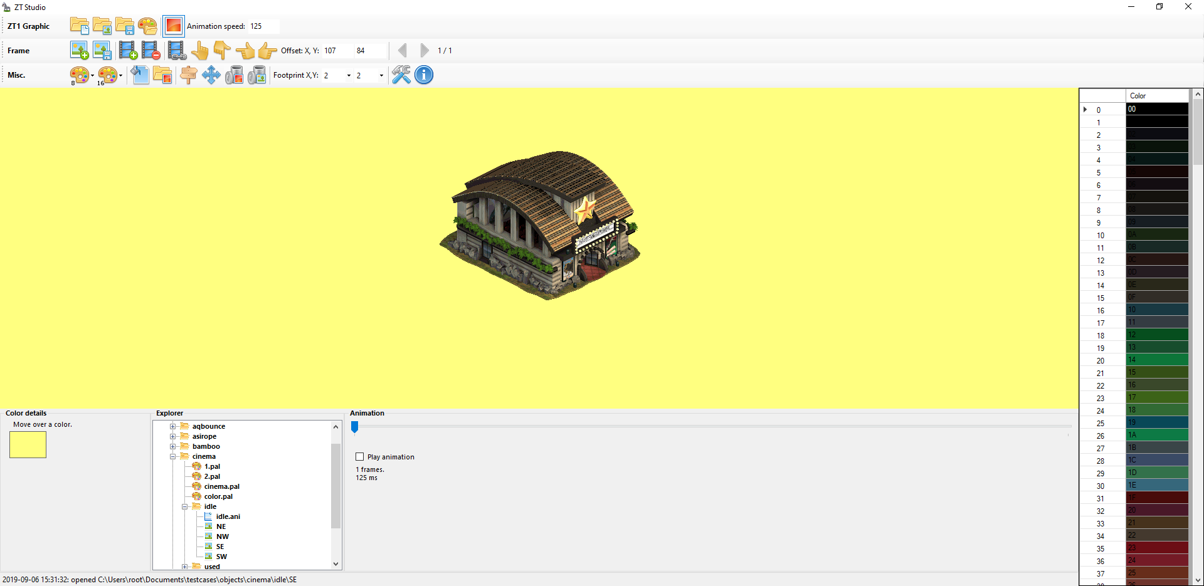Screen dimensions: 1204x586
Task: Add a new frame filmstrip icon
Action: tap(128, 50)
